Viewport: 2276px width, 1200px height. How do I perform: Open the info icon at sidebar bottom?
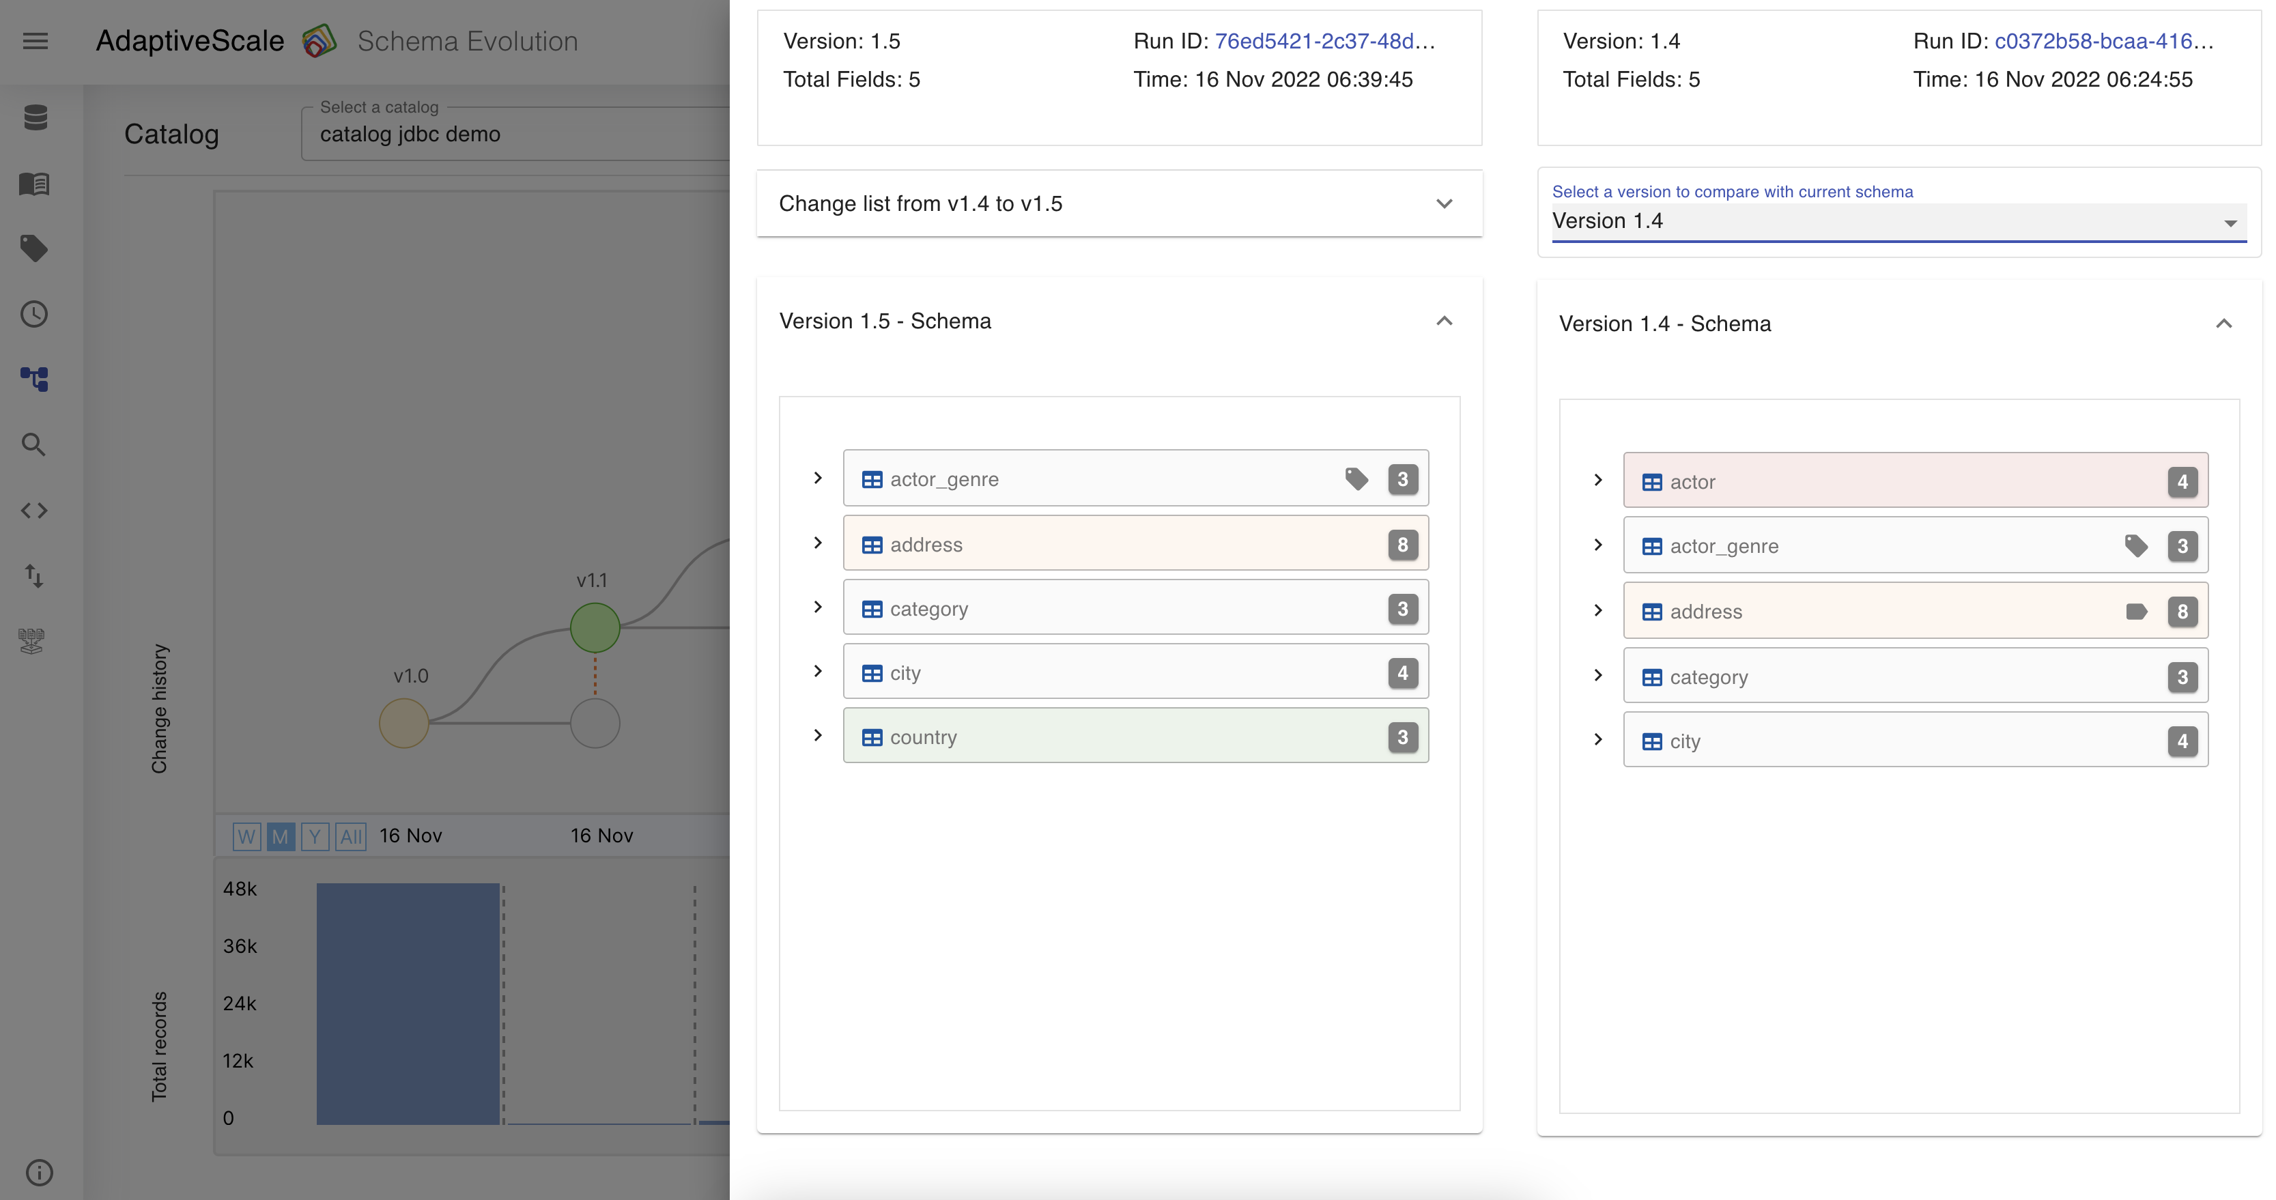40,1173
